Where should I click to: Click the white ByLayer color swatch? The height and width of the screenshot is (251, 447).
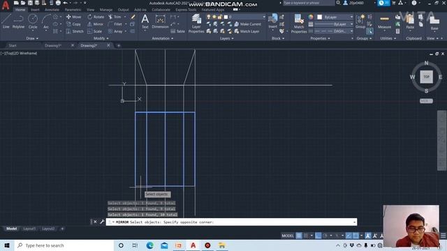320,17
